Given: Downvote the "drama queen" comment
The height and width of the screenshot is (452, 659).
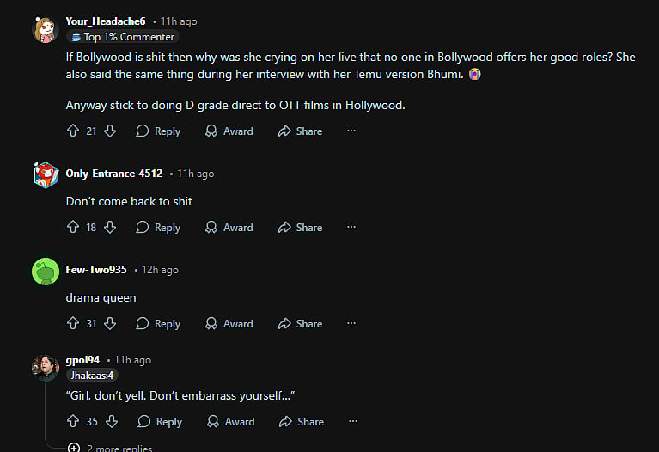Looking at the screenshot, I should tap(110, 324).
